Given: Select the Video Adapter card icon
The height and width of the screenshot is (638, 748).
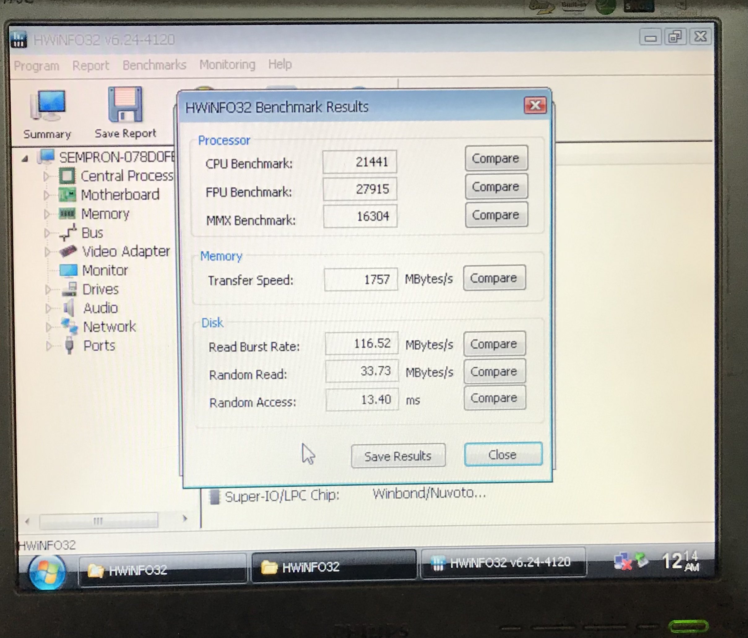Looking at the screenshot, I should coord(68,251).
